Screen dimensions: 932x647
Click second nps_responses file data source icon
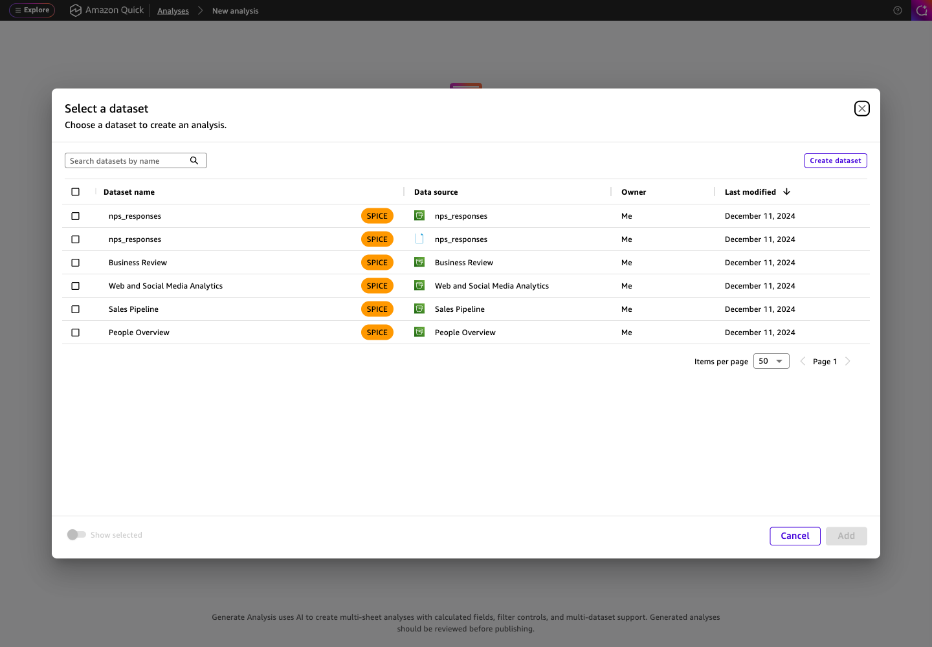click(419, 239)
